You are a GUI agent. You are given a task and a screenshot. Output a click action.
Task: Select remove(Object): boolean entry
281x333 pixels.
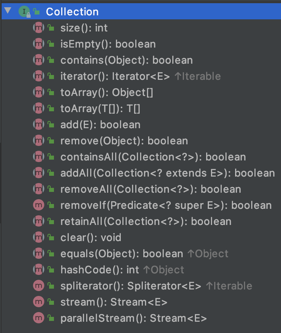124,141
